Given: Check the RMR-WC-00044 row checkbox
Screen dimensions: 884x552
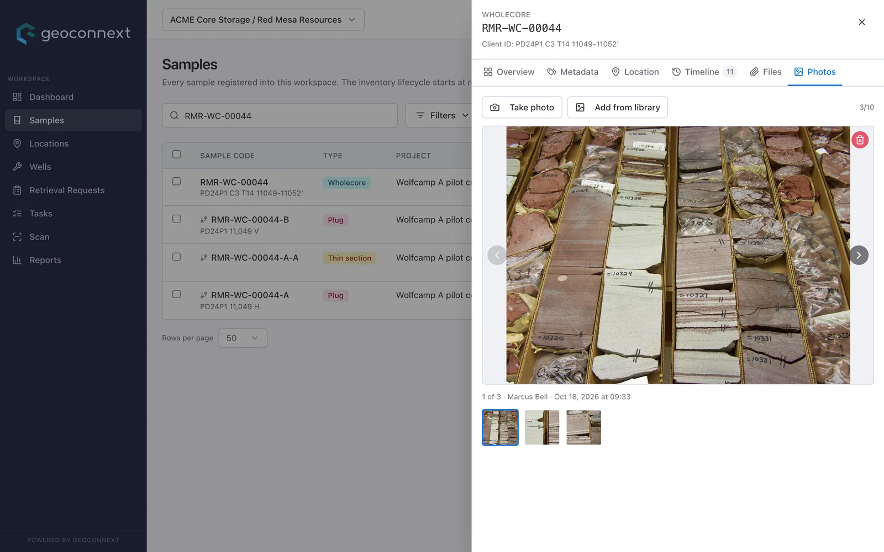Looking at the screenshot, I should (x=176, y=181).
